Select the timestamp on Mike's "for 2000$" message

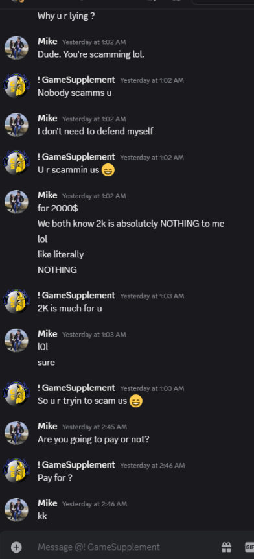pyautogui.click(x=94, y=196)
